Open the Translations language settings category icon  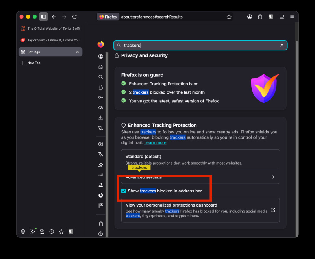tap(101, 154)
